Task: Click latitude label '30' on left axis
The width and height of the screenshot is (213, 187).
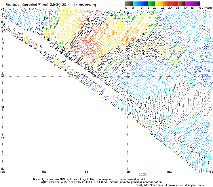Action: click(2, 169)
